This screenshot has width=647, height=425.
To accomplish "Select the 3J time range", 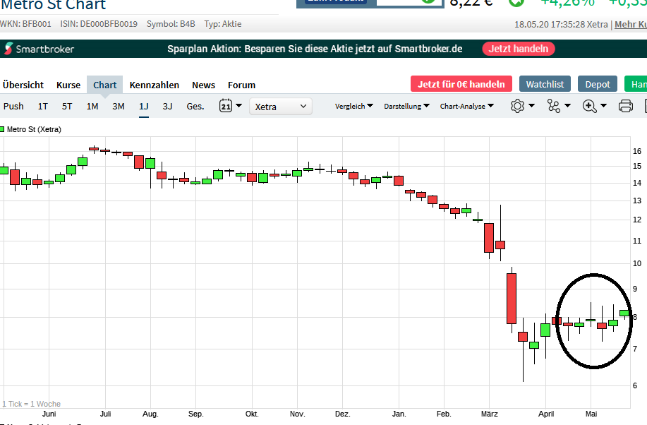I will [167, 107].
